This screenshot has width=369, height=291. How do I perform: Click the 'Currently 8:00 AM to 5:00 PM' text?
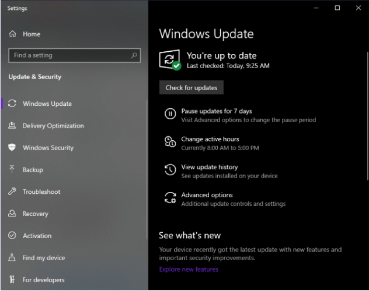220,148
